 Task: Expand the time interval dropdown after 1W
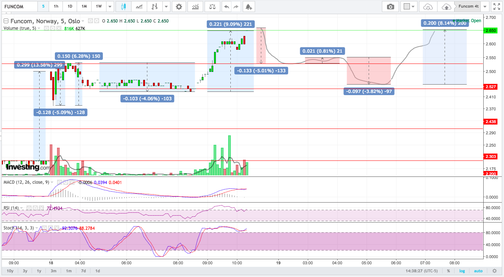tap(109, 7)
